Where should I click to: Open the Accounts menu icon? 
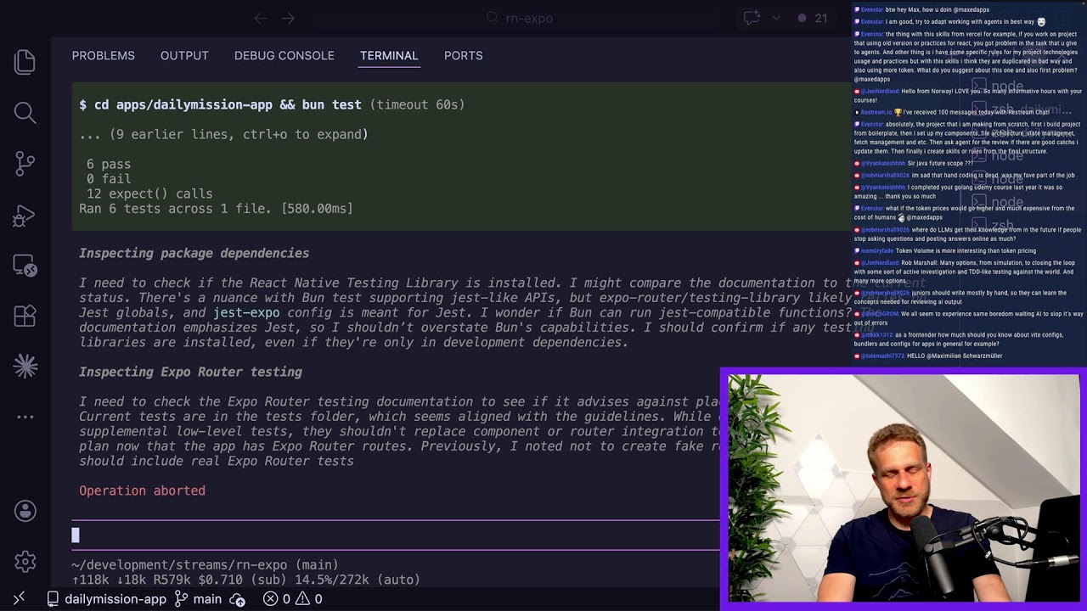[25, 511]
